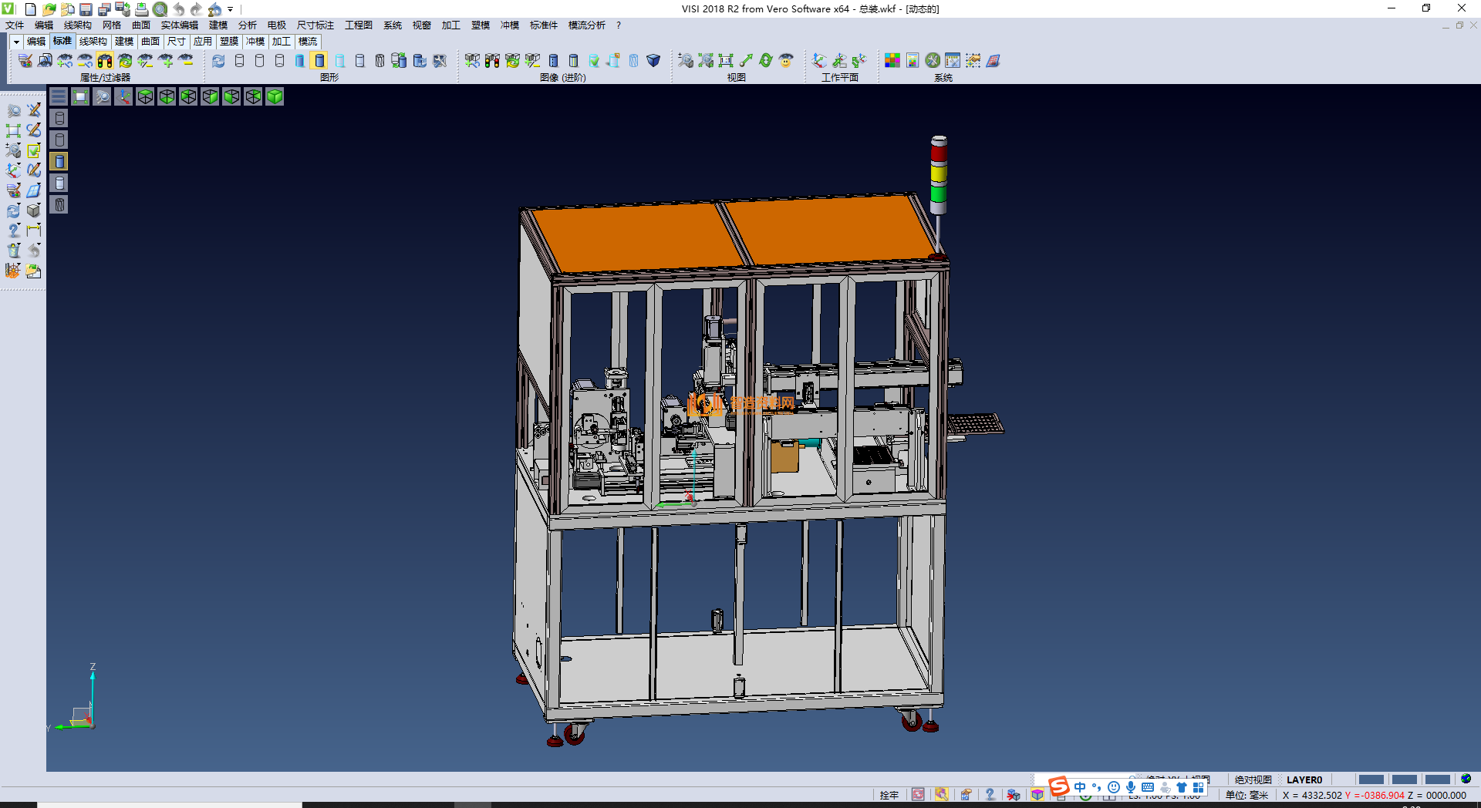Image resolution: width=1481 pixels, height=808 pixels.
Task: Expand the hamburger view list button
Action: click(59, 96)
